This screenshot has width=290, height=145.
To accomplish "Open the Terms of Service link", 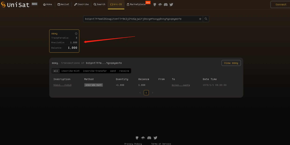I will click(x=161, y=144).
